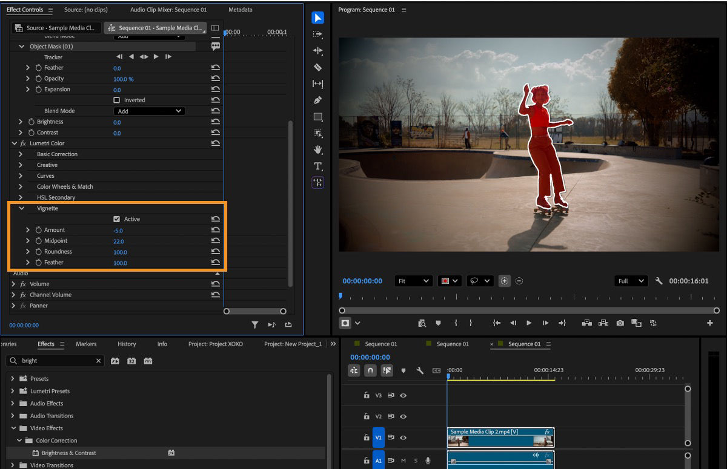The width and height of the screenshot is (727, 469).
Task: Export a frame using the camera icon
Action: click(620, 323)
